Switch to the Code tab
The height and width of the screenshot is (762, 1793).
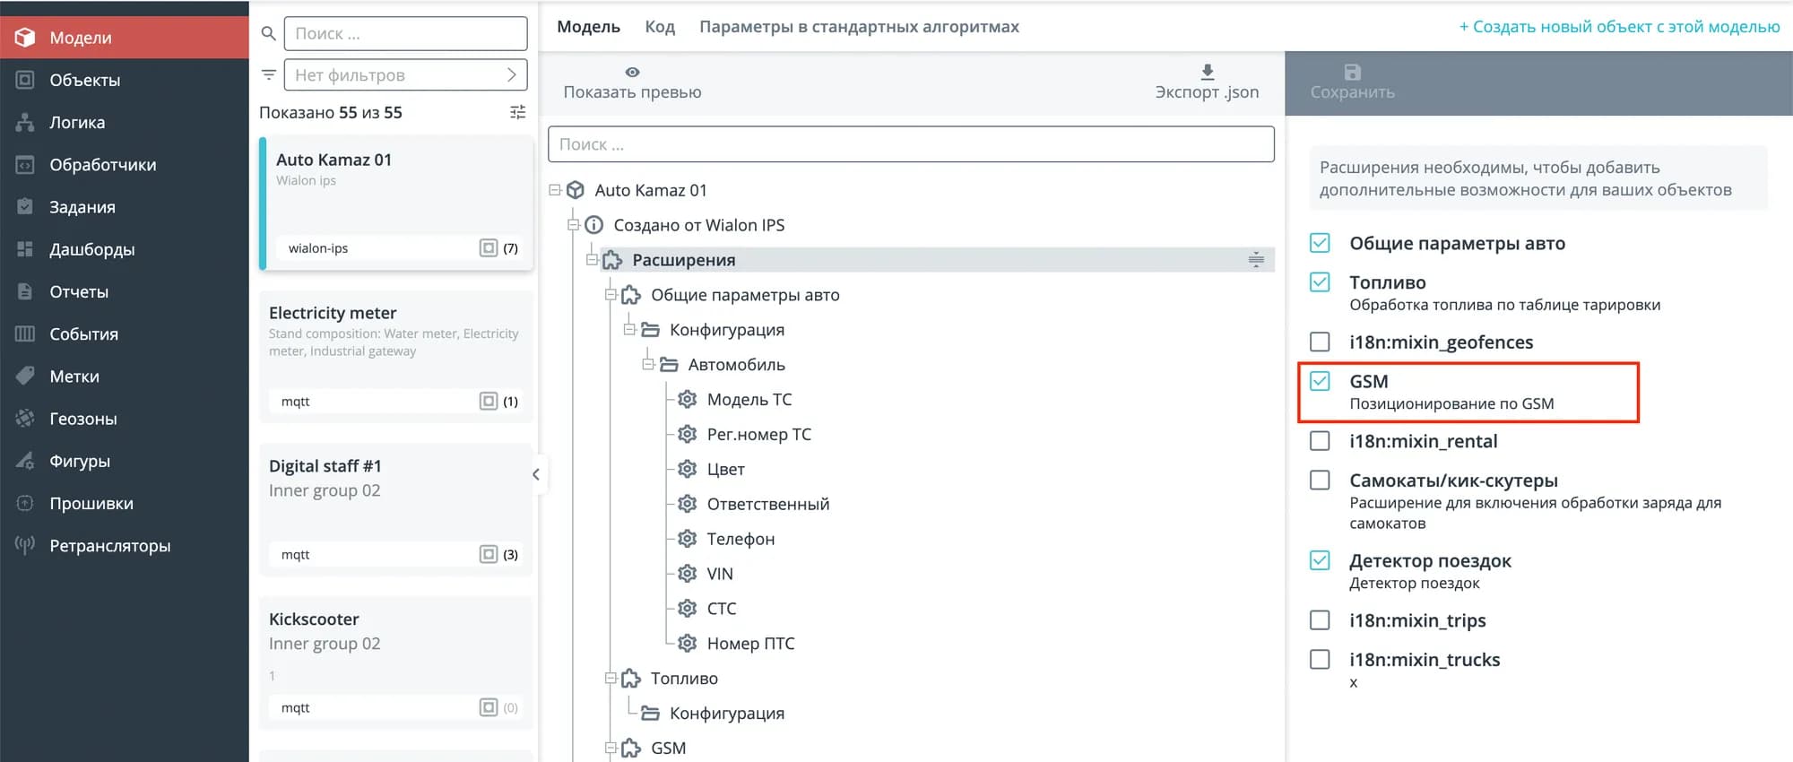point(659,27)
